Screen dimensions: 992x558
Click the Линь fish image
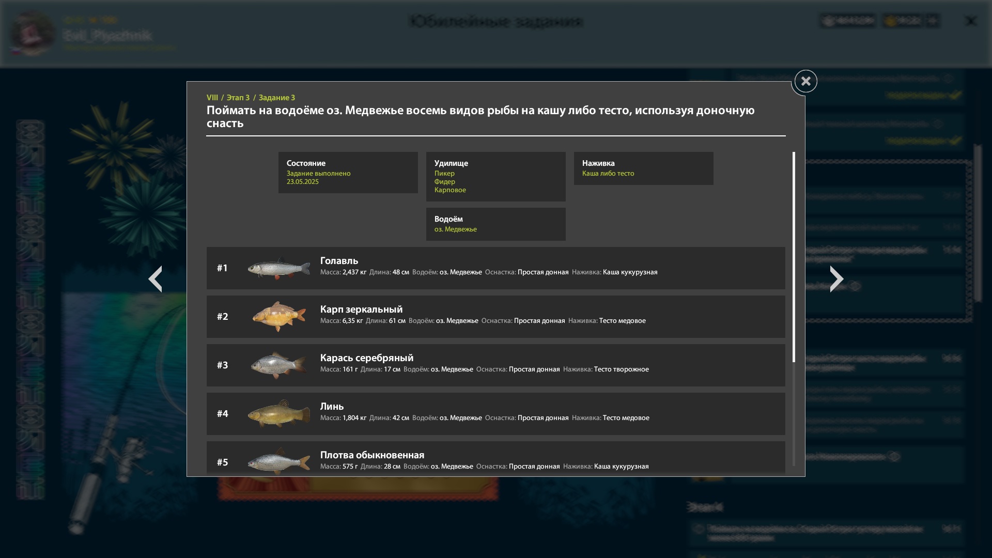pos(278,414)
